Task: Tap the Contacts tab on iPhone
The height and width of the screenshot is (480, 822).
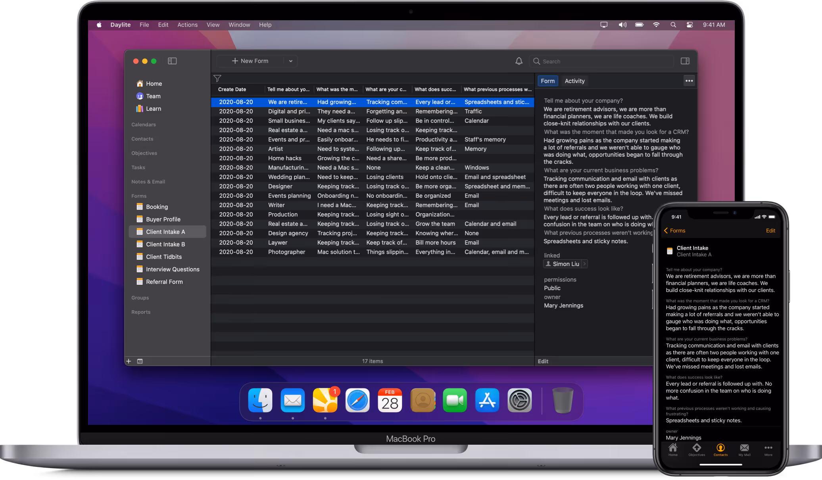Action: (x=720, y=450)
